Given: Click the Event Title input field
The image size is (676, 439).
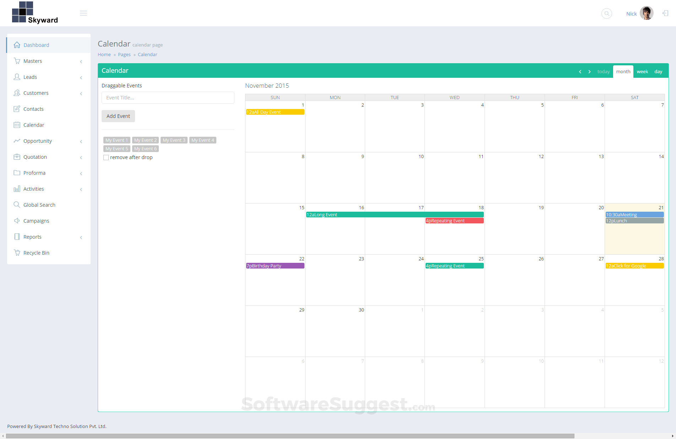Looking at the screenshot, I should (x=168, y=98).
